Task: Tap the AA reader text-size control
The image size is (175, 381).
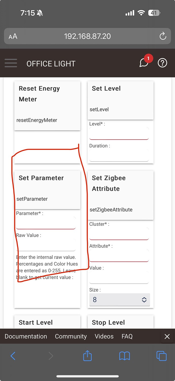Action: 13,36
